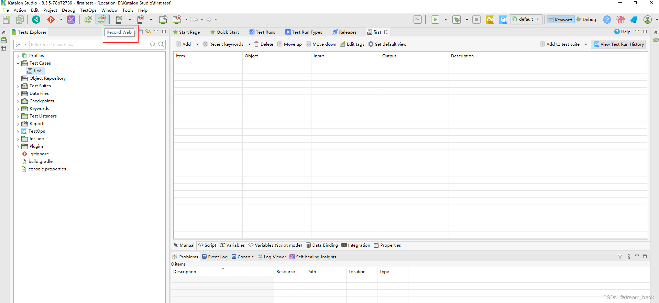
Task: Click the Record Windows desktop icon
Action: click(177, 20)
